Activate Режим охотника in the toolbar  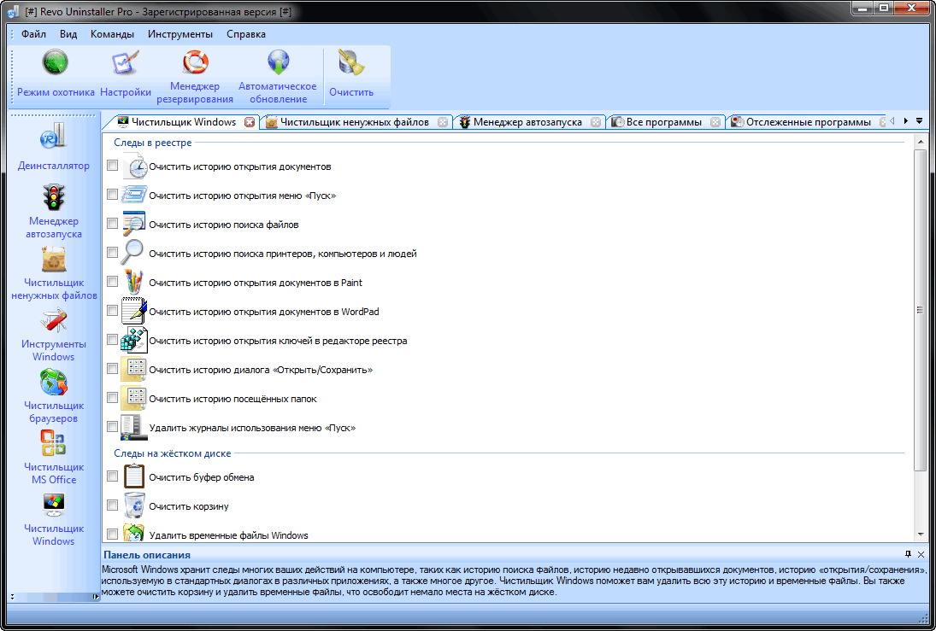(56, 74)
